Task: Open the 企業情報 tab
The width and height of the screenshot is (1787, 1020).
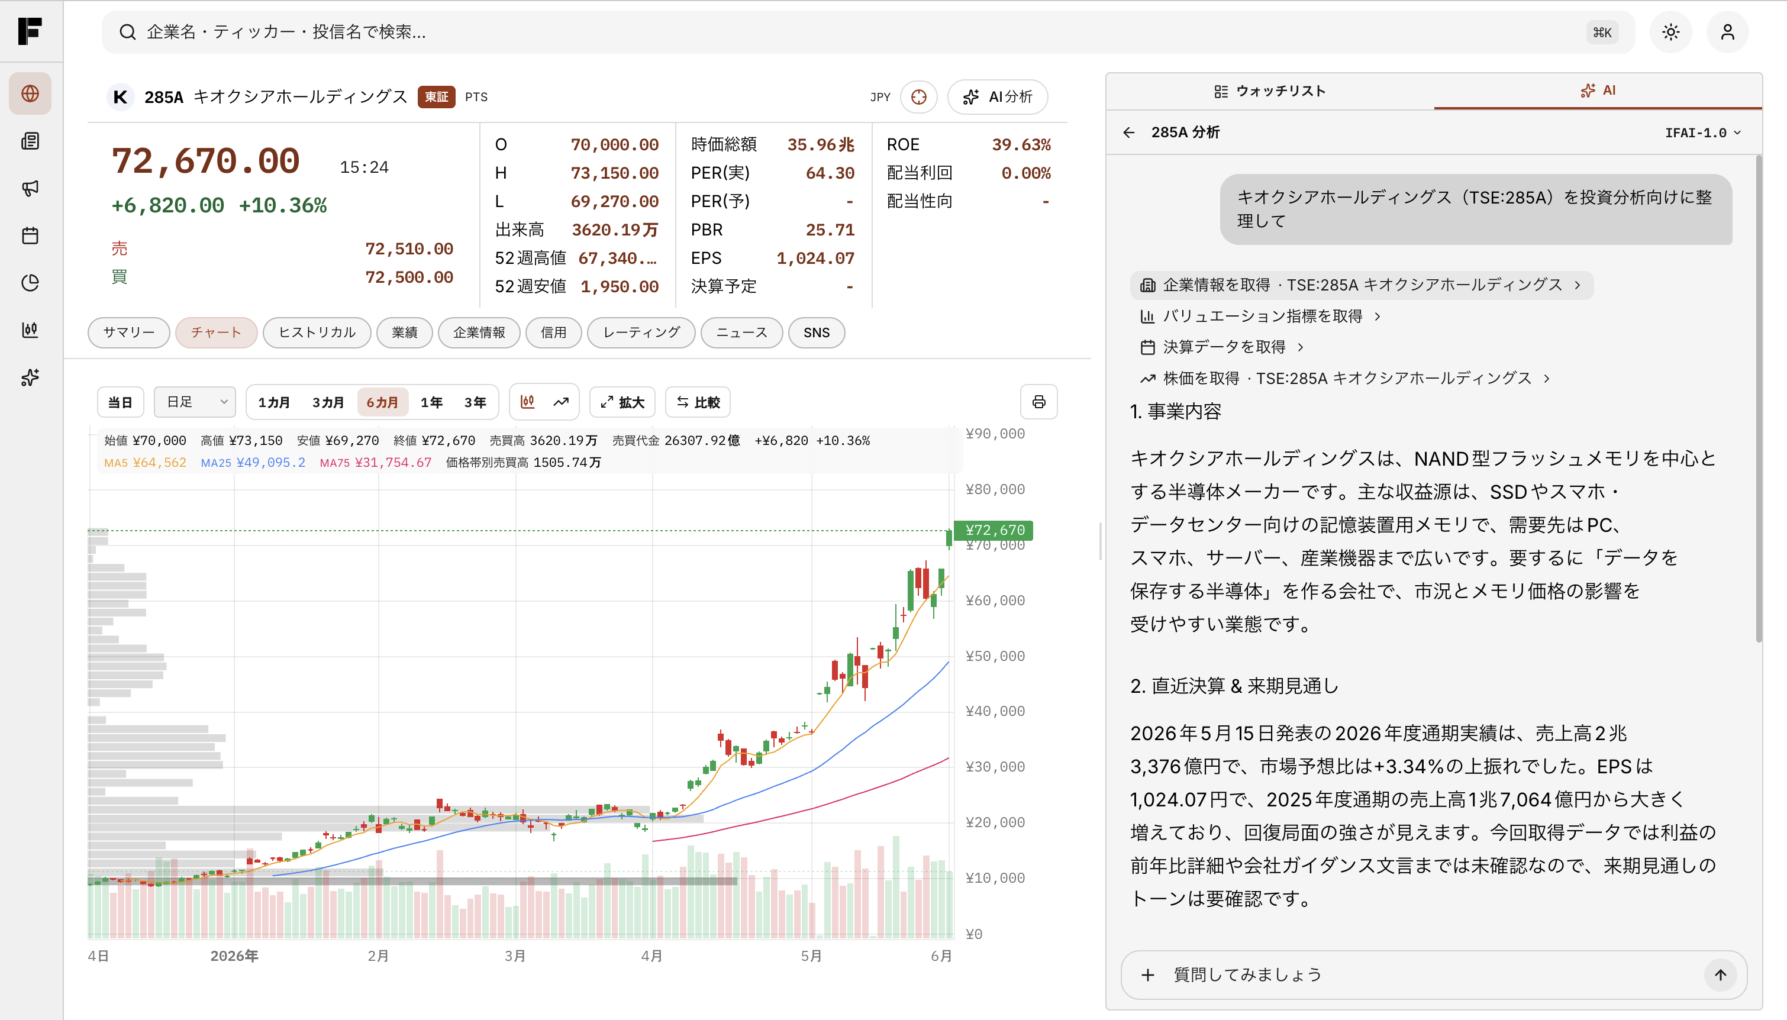Action: (479, 332)
